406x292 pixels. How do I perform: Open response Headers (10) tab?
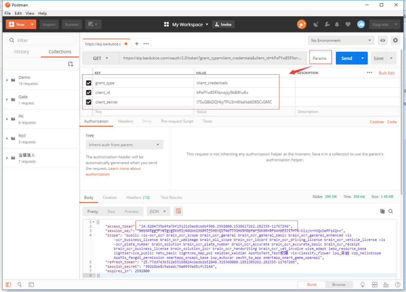138,197
